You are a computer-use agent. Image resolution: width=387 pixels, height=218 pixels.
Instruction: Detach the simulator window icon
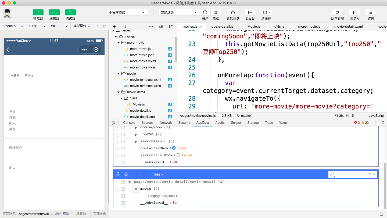105,26
